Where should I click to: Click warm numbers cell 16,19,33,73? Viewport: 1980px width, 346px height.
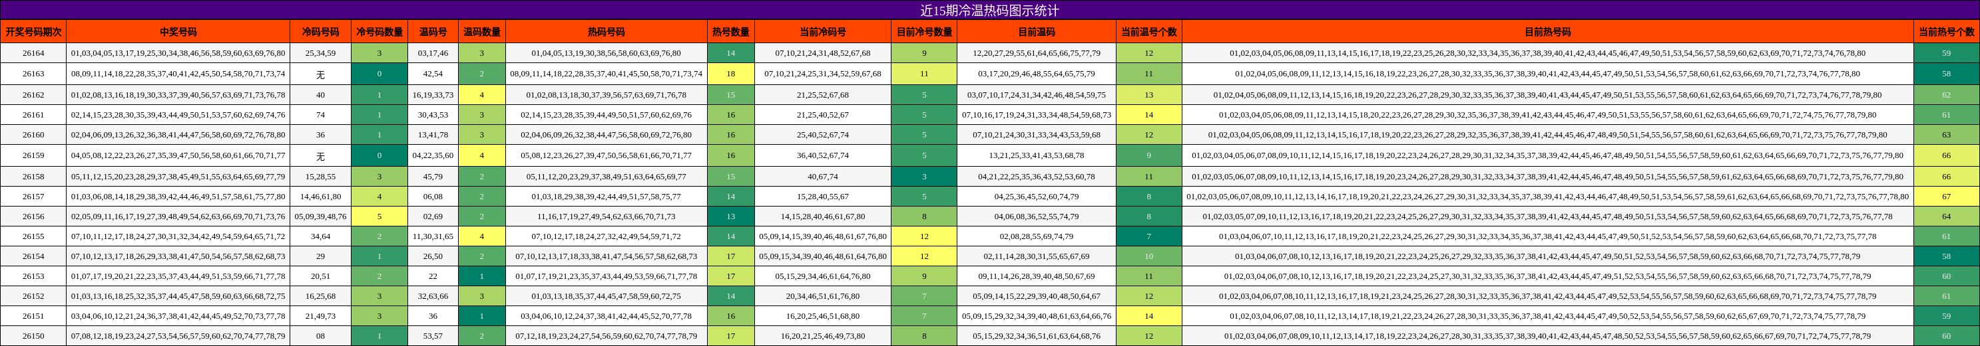[433, 95]
